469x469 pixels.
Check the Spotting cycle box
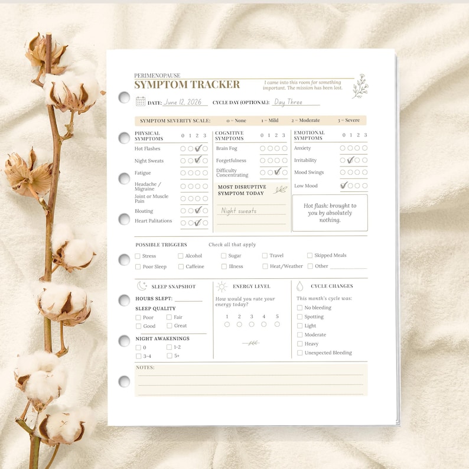tap(299, 317)
